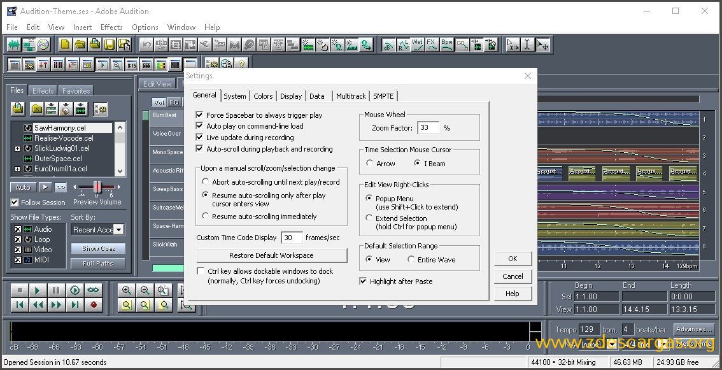722x370 pixels.
Task: Open the Effects menu
Action: 111,27
